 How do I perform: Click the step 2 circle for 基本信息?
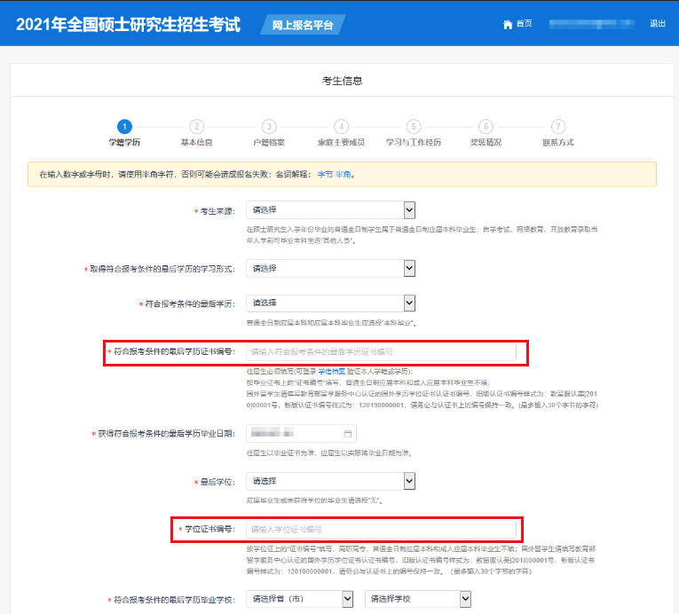197,127
